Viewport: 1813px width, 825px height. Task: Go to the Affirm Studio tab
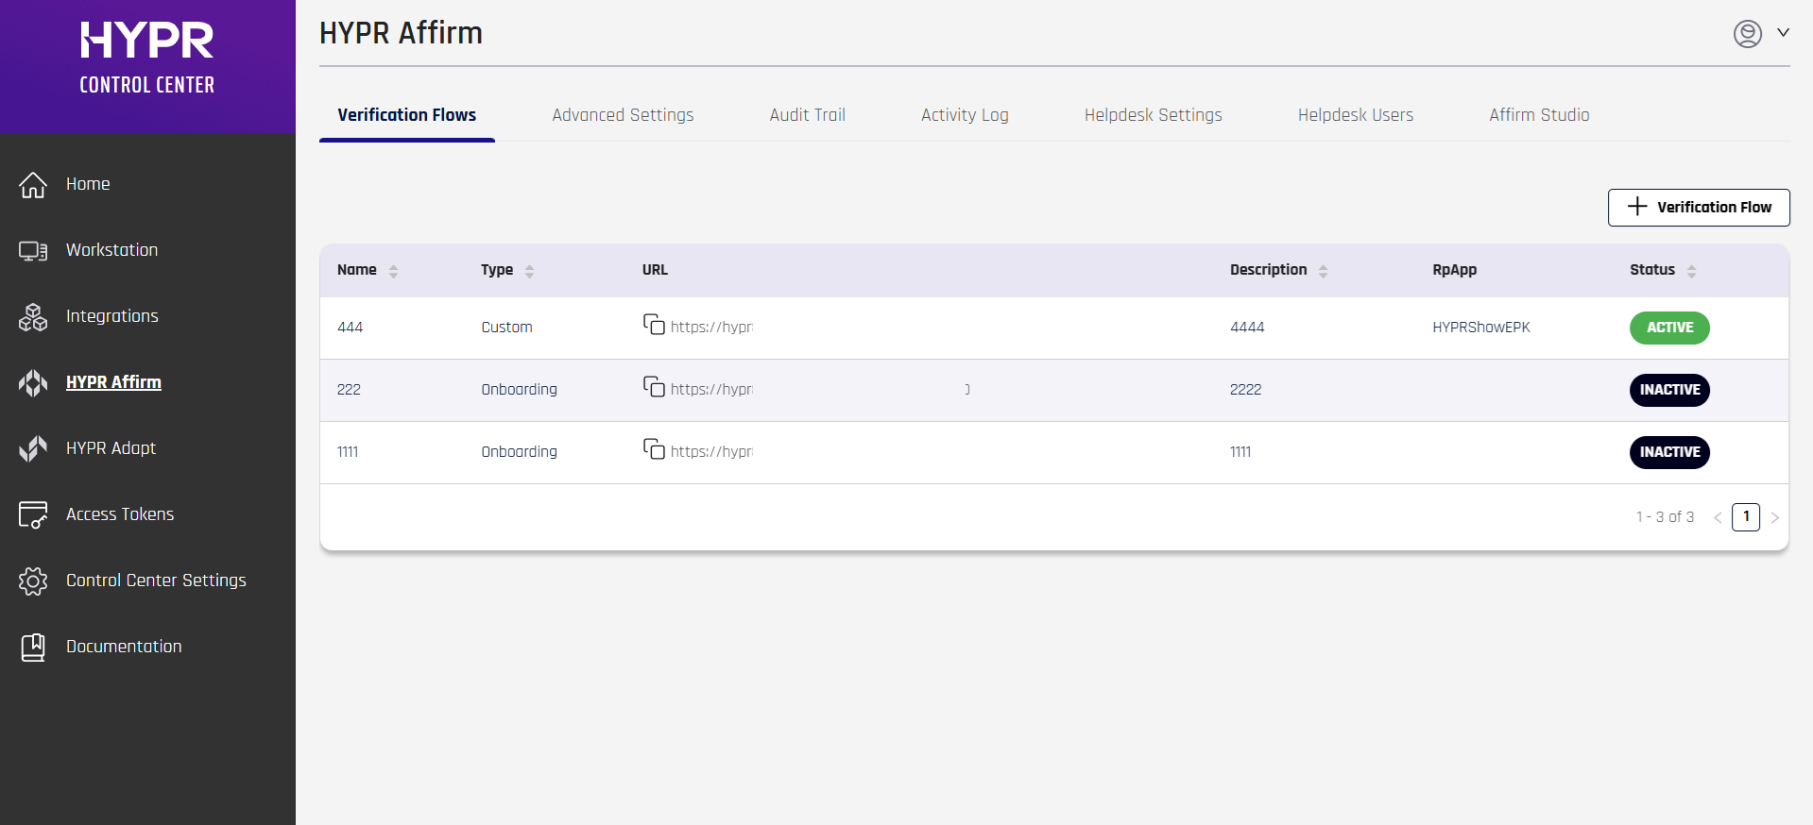coord(1539,115)
